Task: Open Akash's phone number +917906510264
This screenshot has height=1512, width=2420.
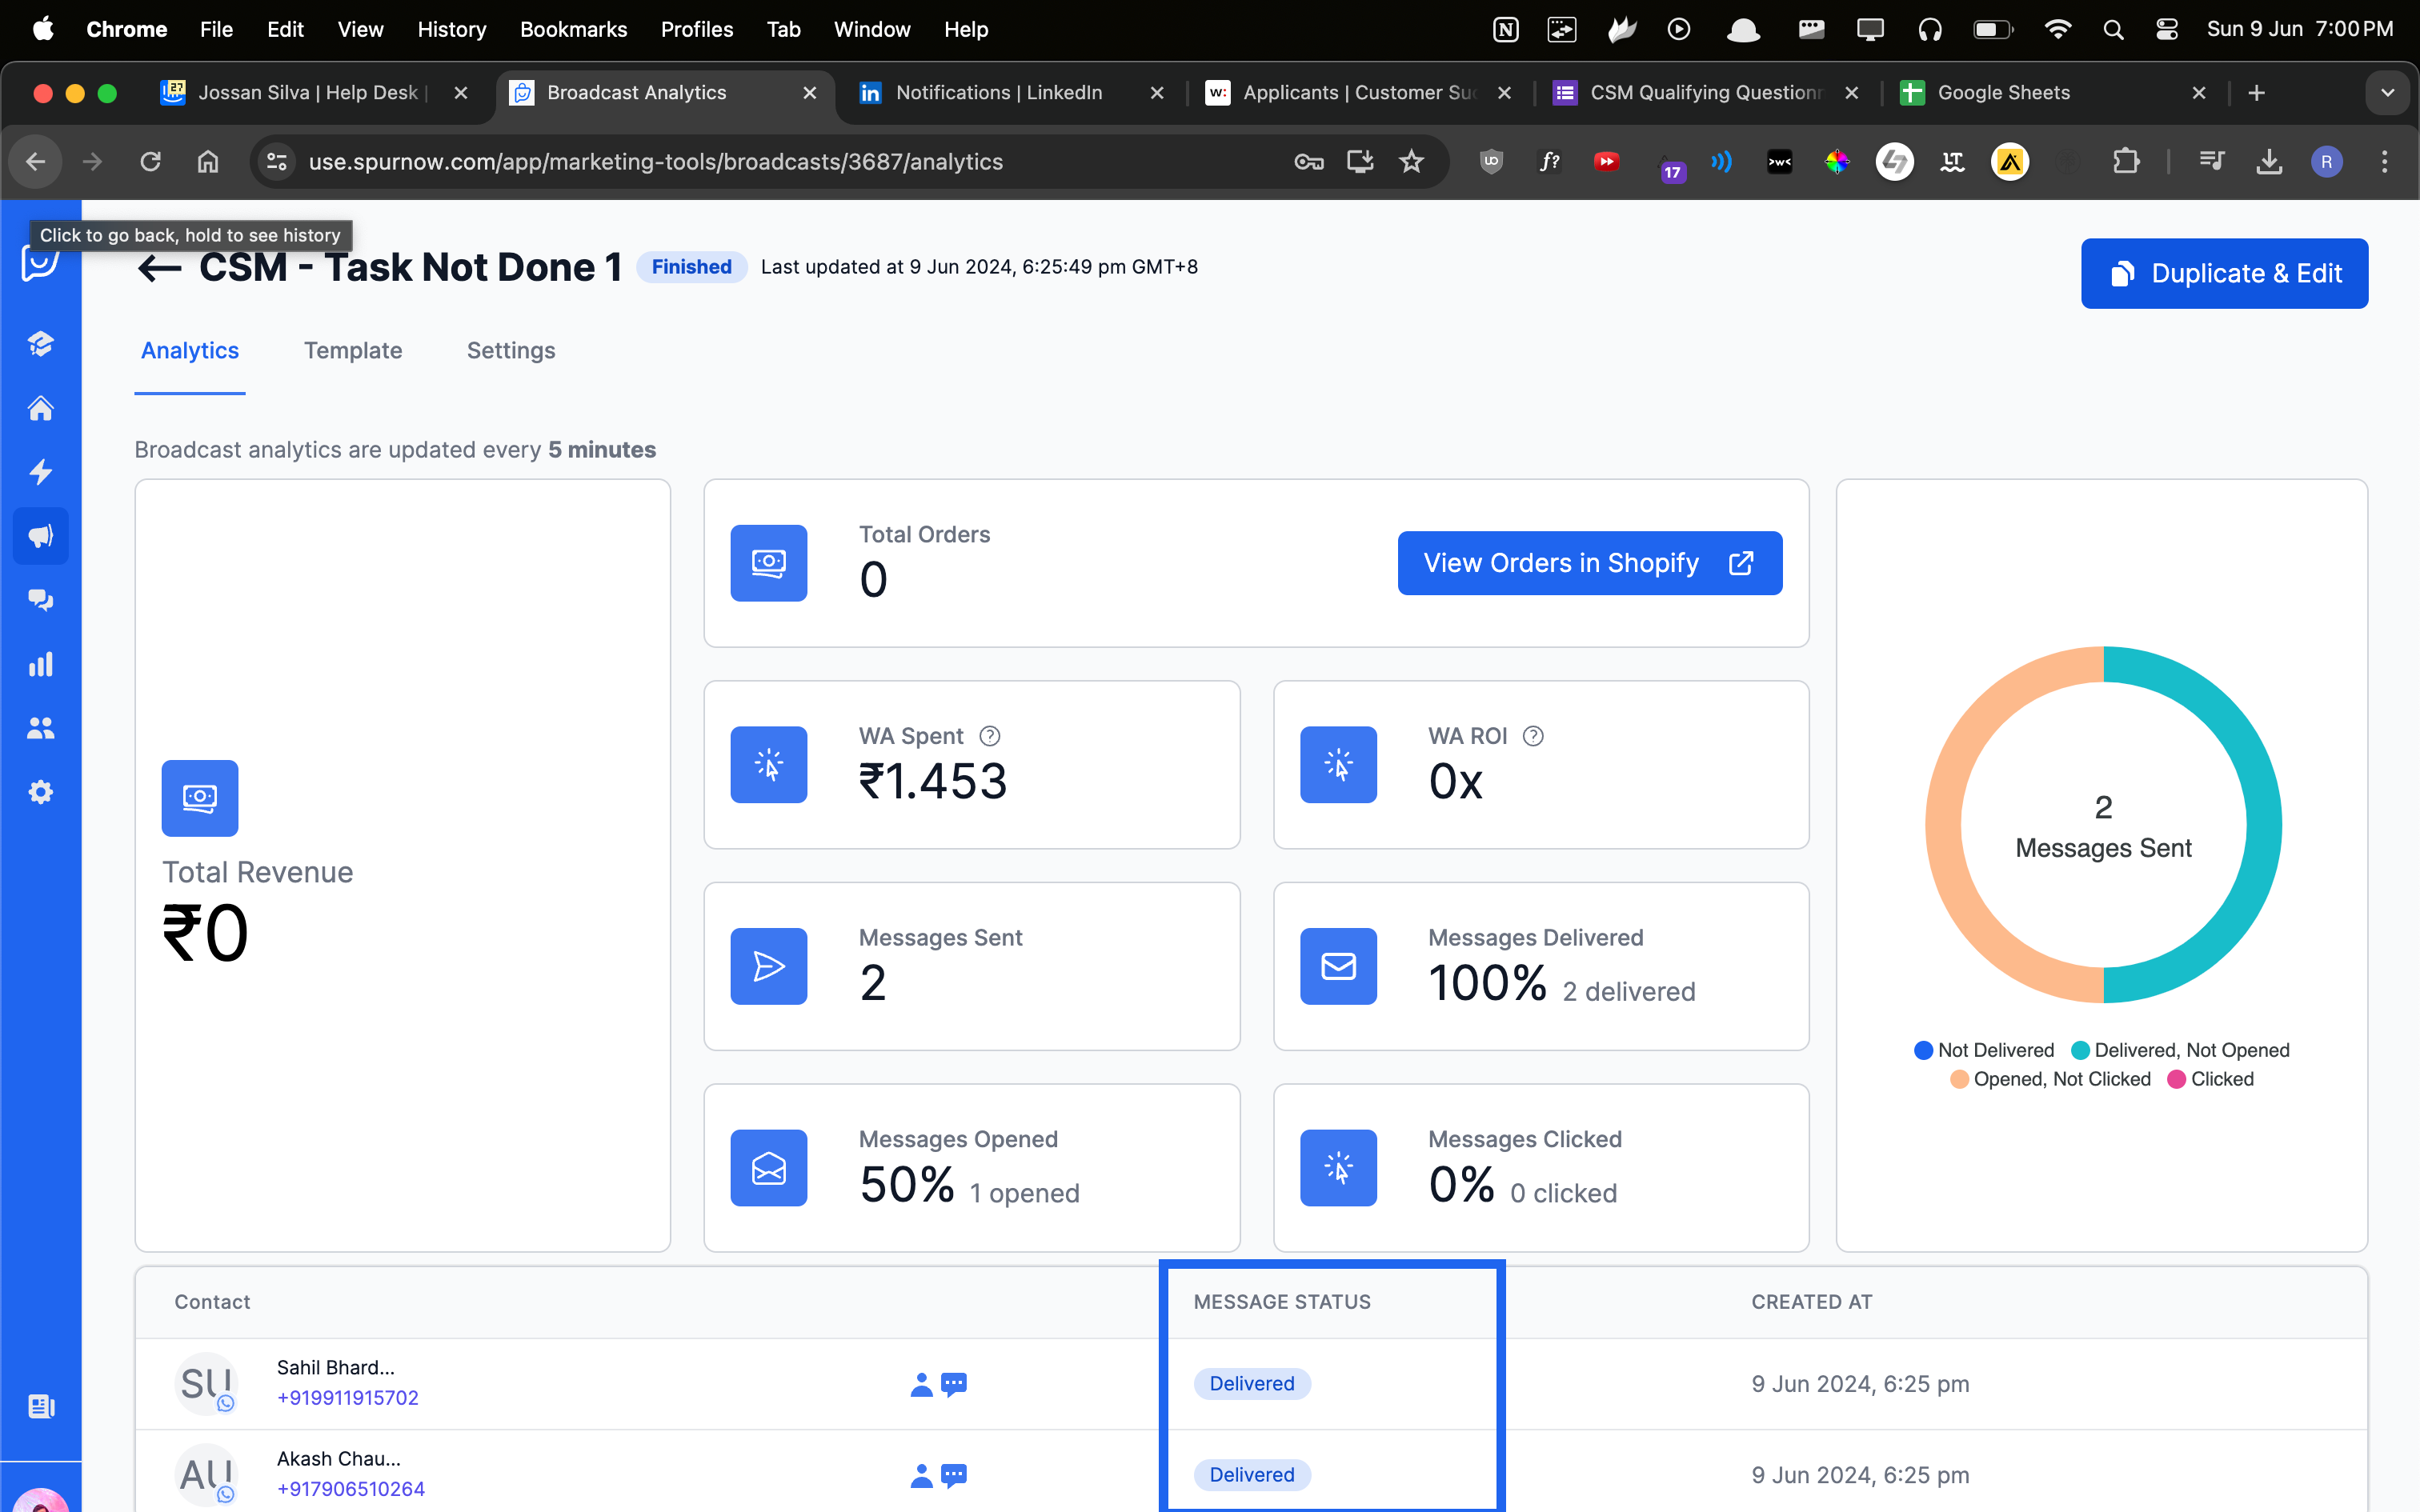Action: click(351, 1489)
